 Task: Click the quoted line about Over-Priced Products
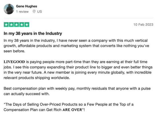[x=69, y=107]
